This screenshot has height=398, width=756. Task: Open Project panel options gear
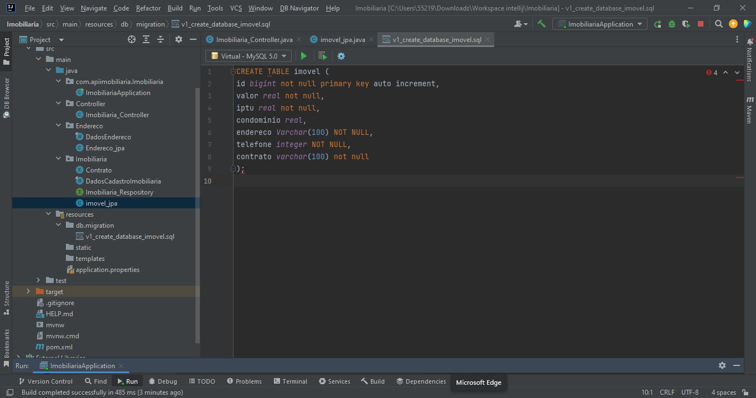point(178,39)
